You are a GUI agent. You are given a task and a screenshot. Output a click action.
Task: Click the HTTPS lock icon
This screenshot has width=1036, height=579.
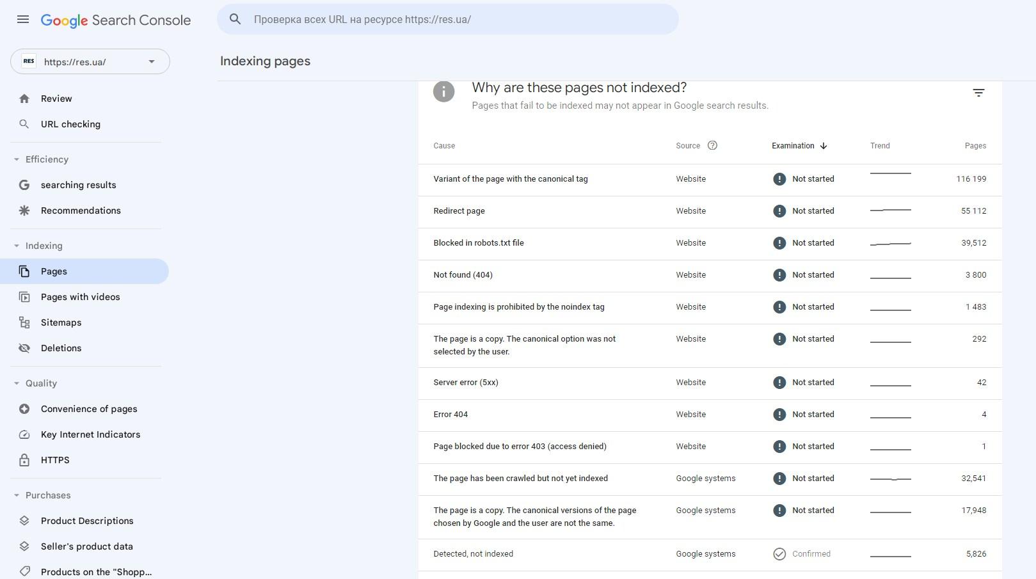click(24, 460)
